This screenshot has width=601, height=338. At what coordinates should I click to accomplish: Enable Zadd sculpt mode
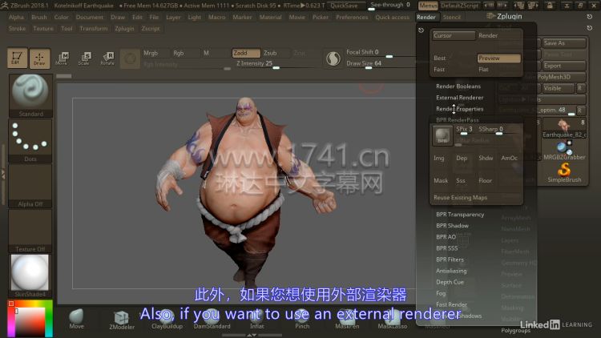pos(246,53)
